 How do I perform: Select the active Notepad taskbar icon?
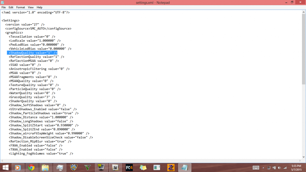pyautogui.click(x=185, y=167)
